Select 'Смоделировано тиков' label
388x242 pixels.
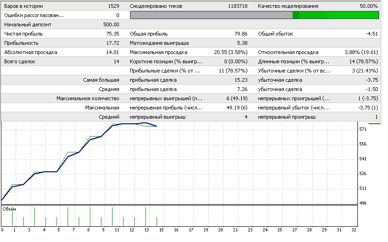coord(156,6)
